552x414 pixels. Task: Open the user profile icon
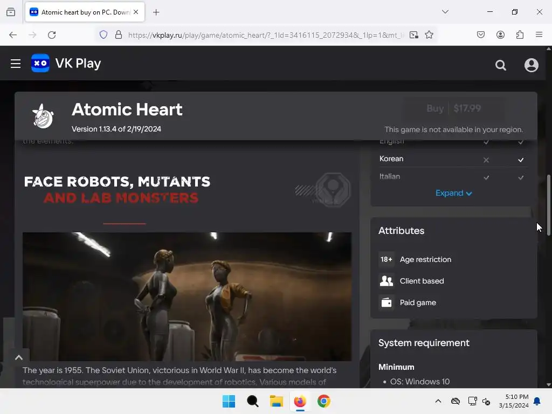(x=531, y=65)
